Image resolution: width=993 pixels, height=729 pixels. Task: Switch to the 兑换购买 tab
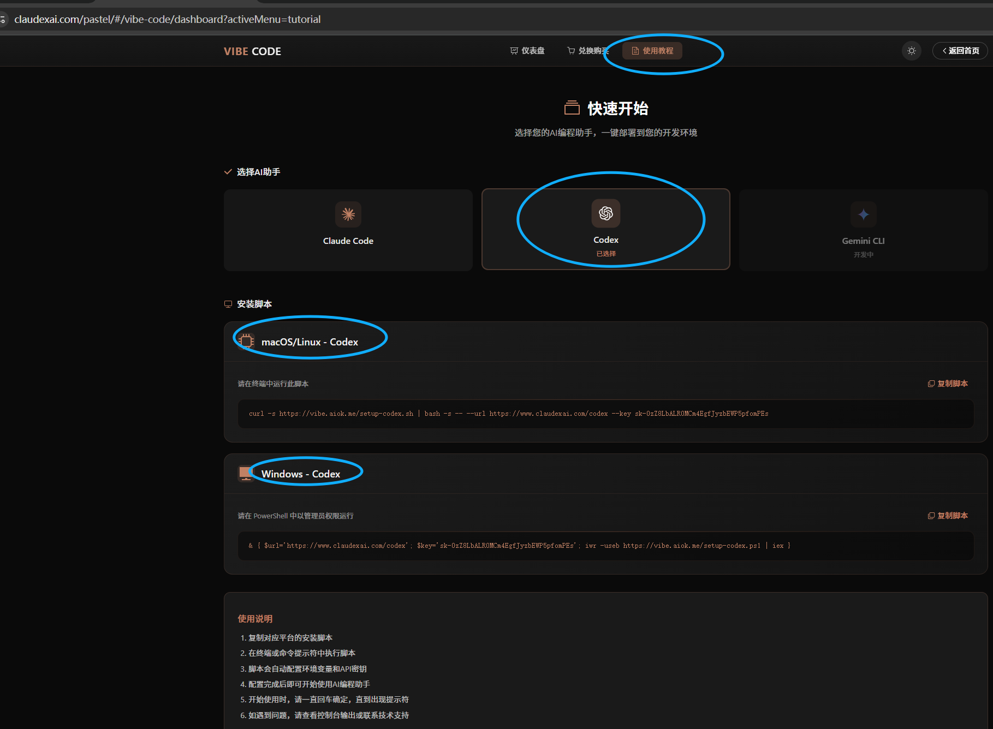click(587, 51)
